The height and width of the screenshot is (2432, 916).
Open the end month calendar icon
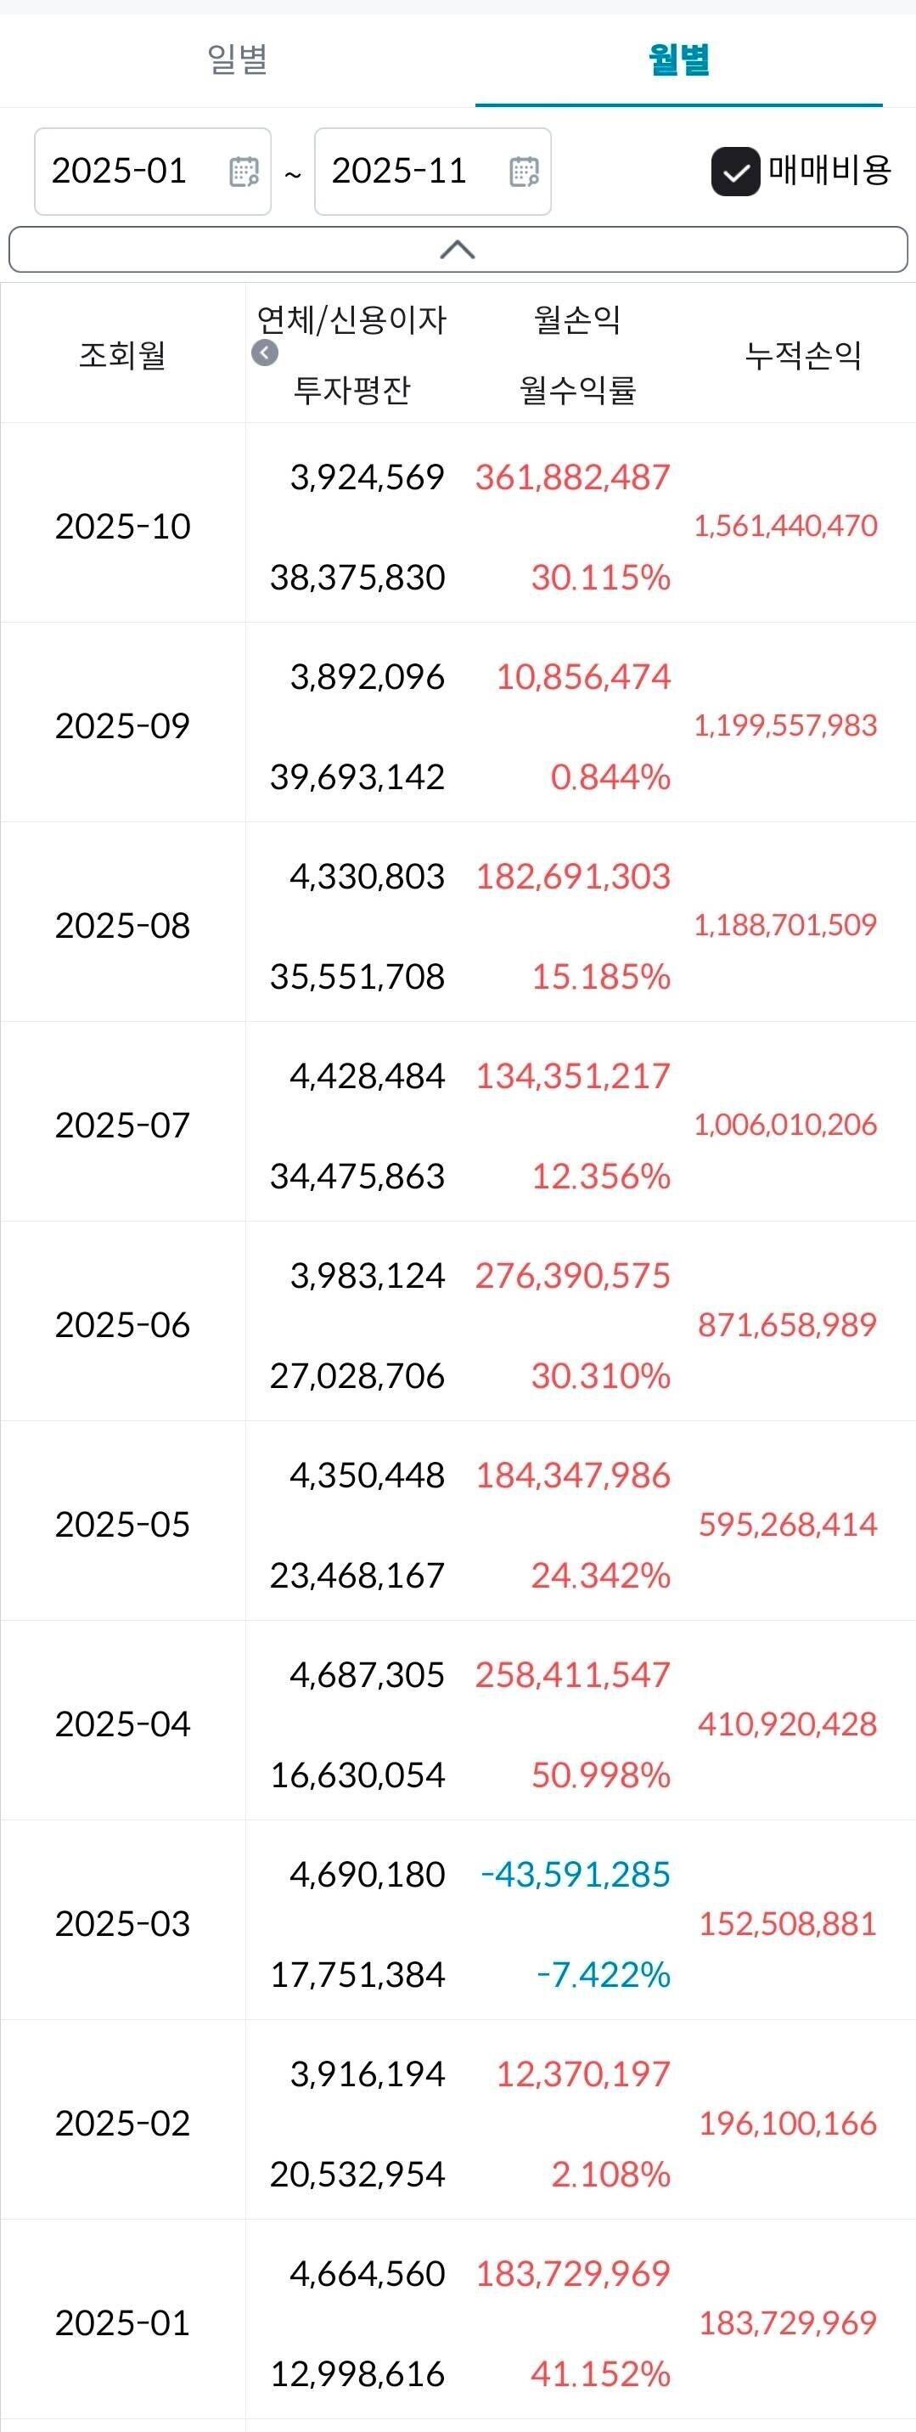pyautogui.click(x=524, y=172)
